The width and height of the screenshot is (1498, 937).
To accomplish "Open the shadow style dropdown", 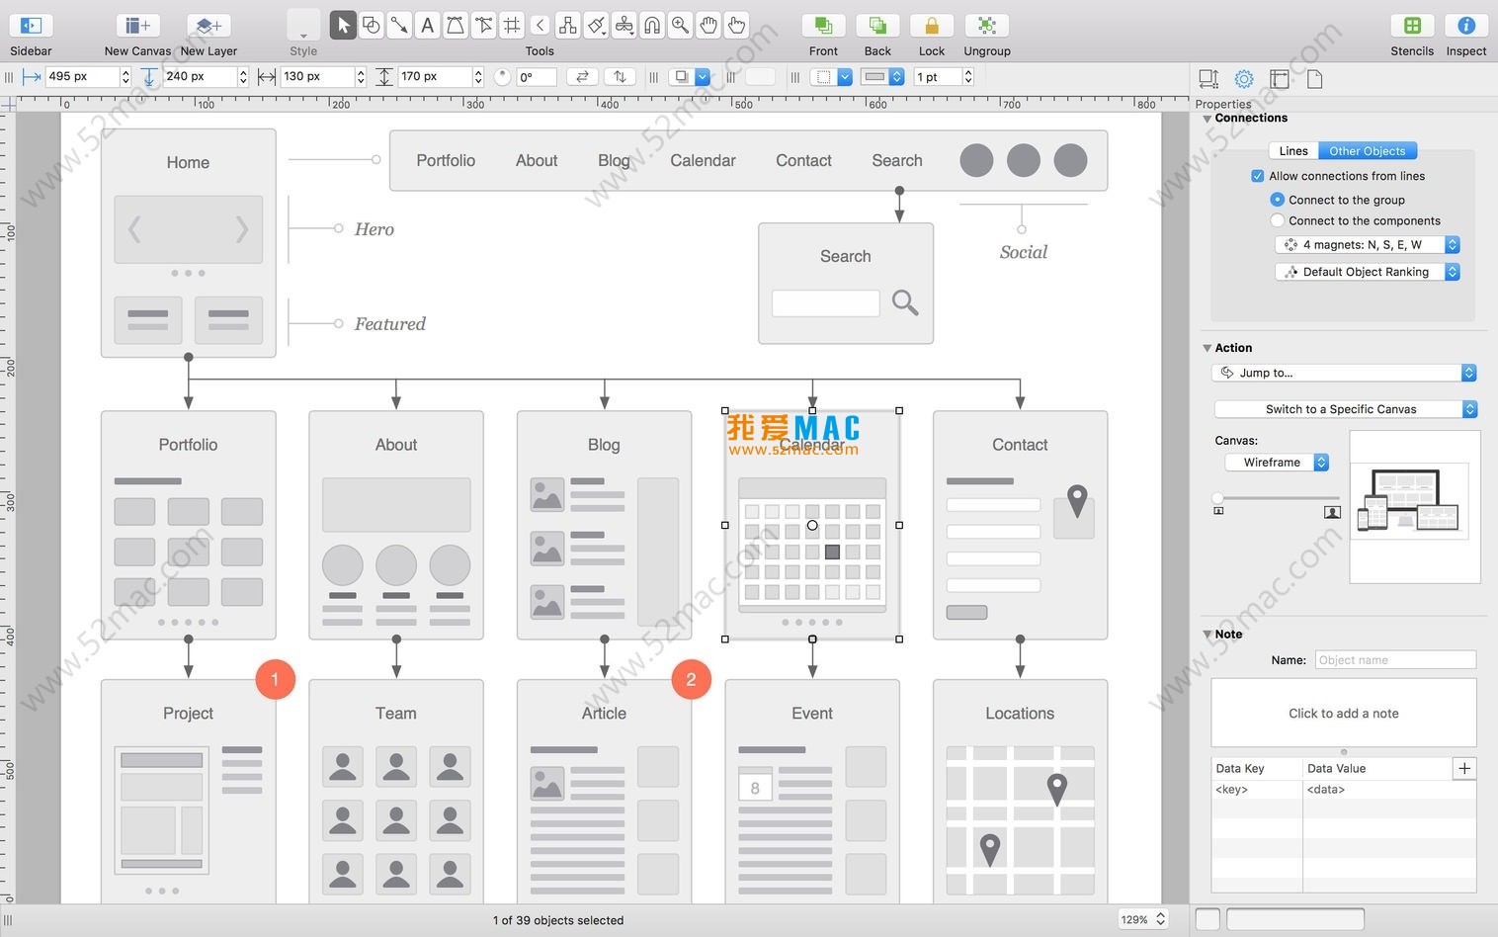I will pos(690,76).
